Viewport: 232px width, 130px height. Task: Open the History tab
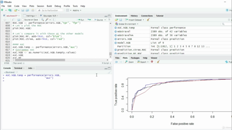tap(134, 16)
